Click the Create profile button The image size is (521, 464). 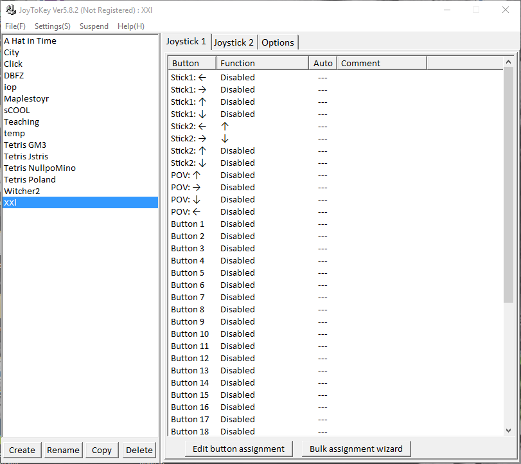coord(22,450)
